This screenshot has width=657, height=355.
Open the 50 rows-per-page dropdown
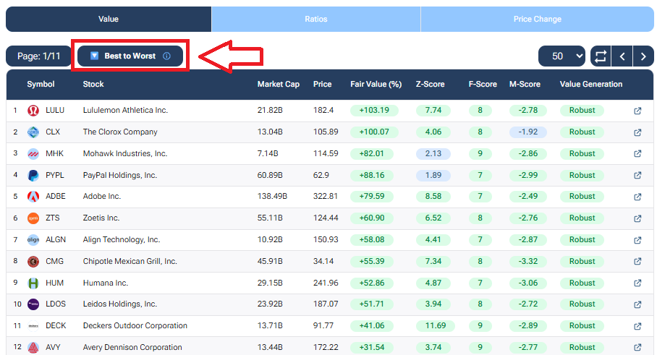click(x=561, y=56)
